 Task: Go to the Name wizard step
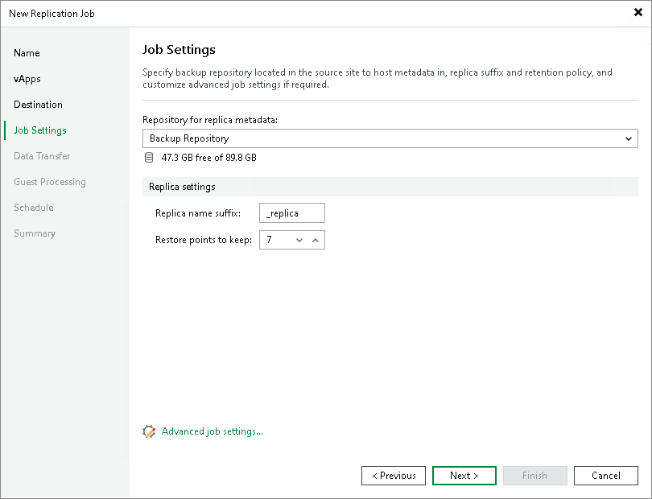tap(27, 53)
